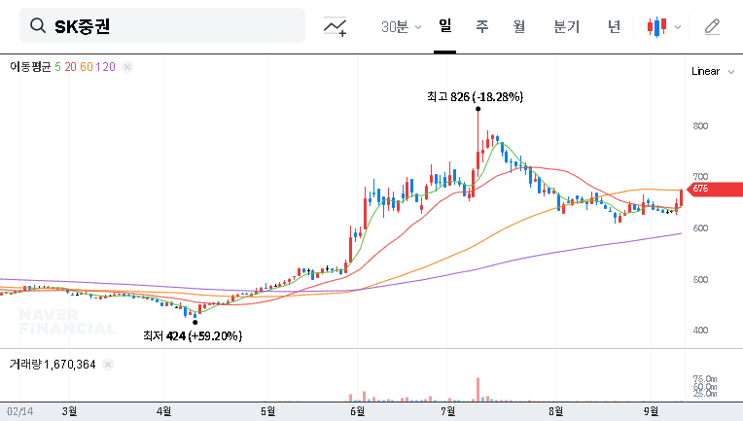Image resolution: width=743 pixels, height=421 pixels.
Task: Click the 최고 826 high price label
Action: point(475,97)
